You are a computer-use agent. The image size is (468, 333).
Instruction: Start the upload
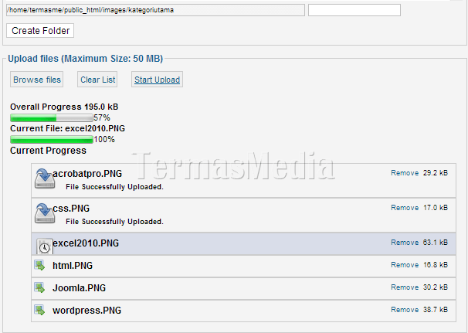click(x=157, y=80)
